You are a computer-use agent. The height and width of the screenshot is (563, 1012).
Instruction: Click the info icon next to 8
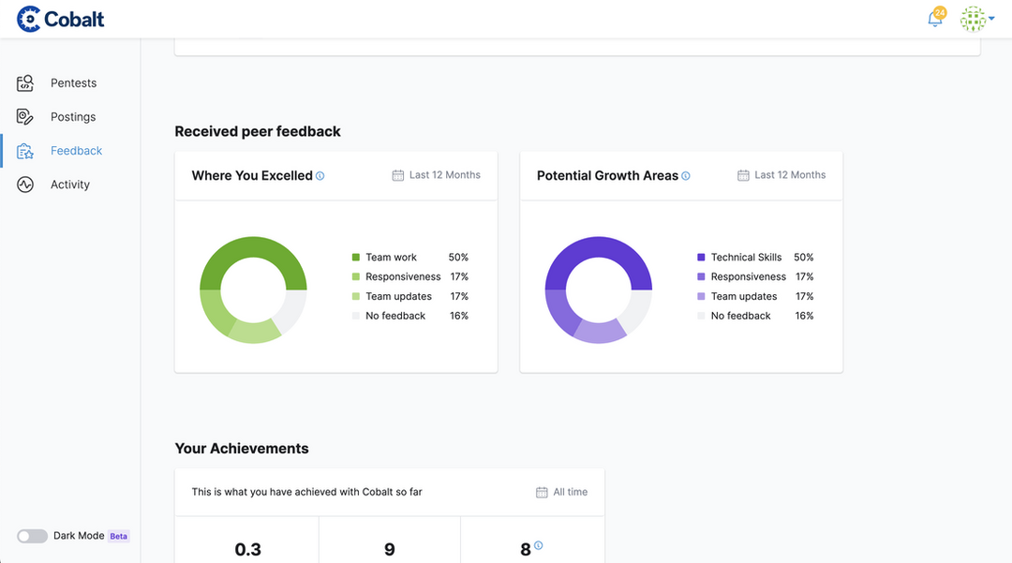click(x=539, y=546)
